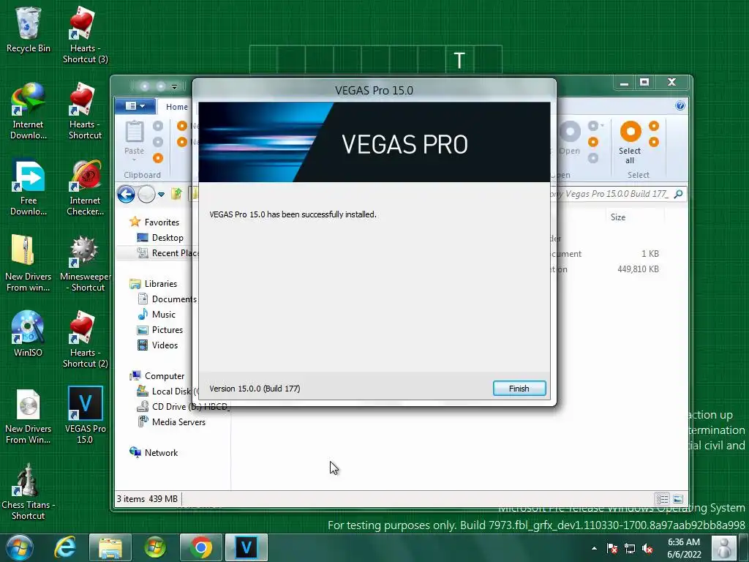Select Internet Download Manager desktop icon

click(29, 111)
